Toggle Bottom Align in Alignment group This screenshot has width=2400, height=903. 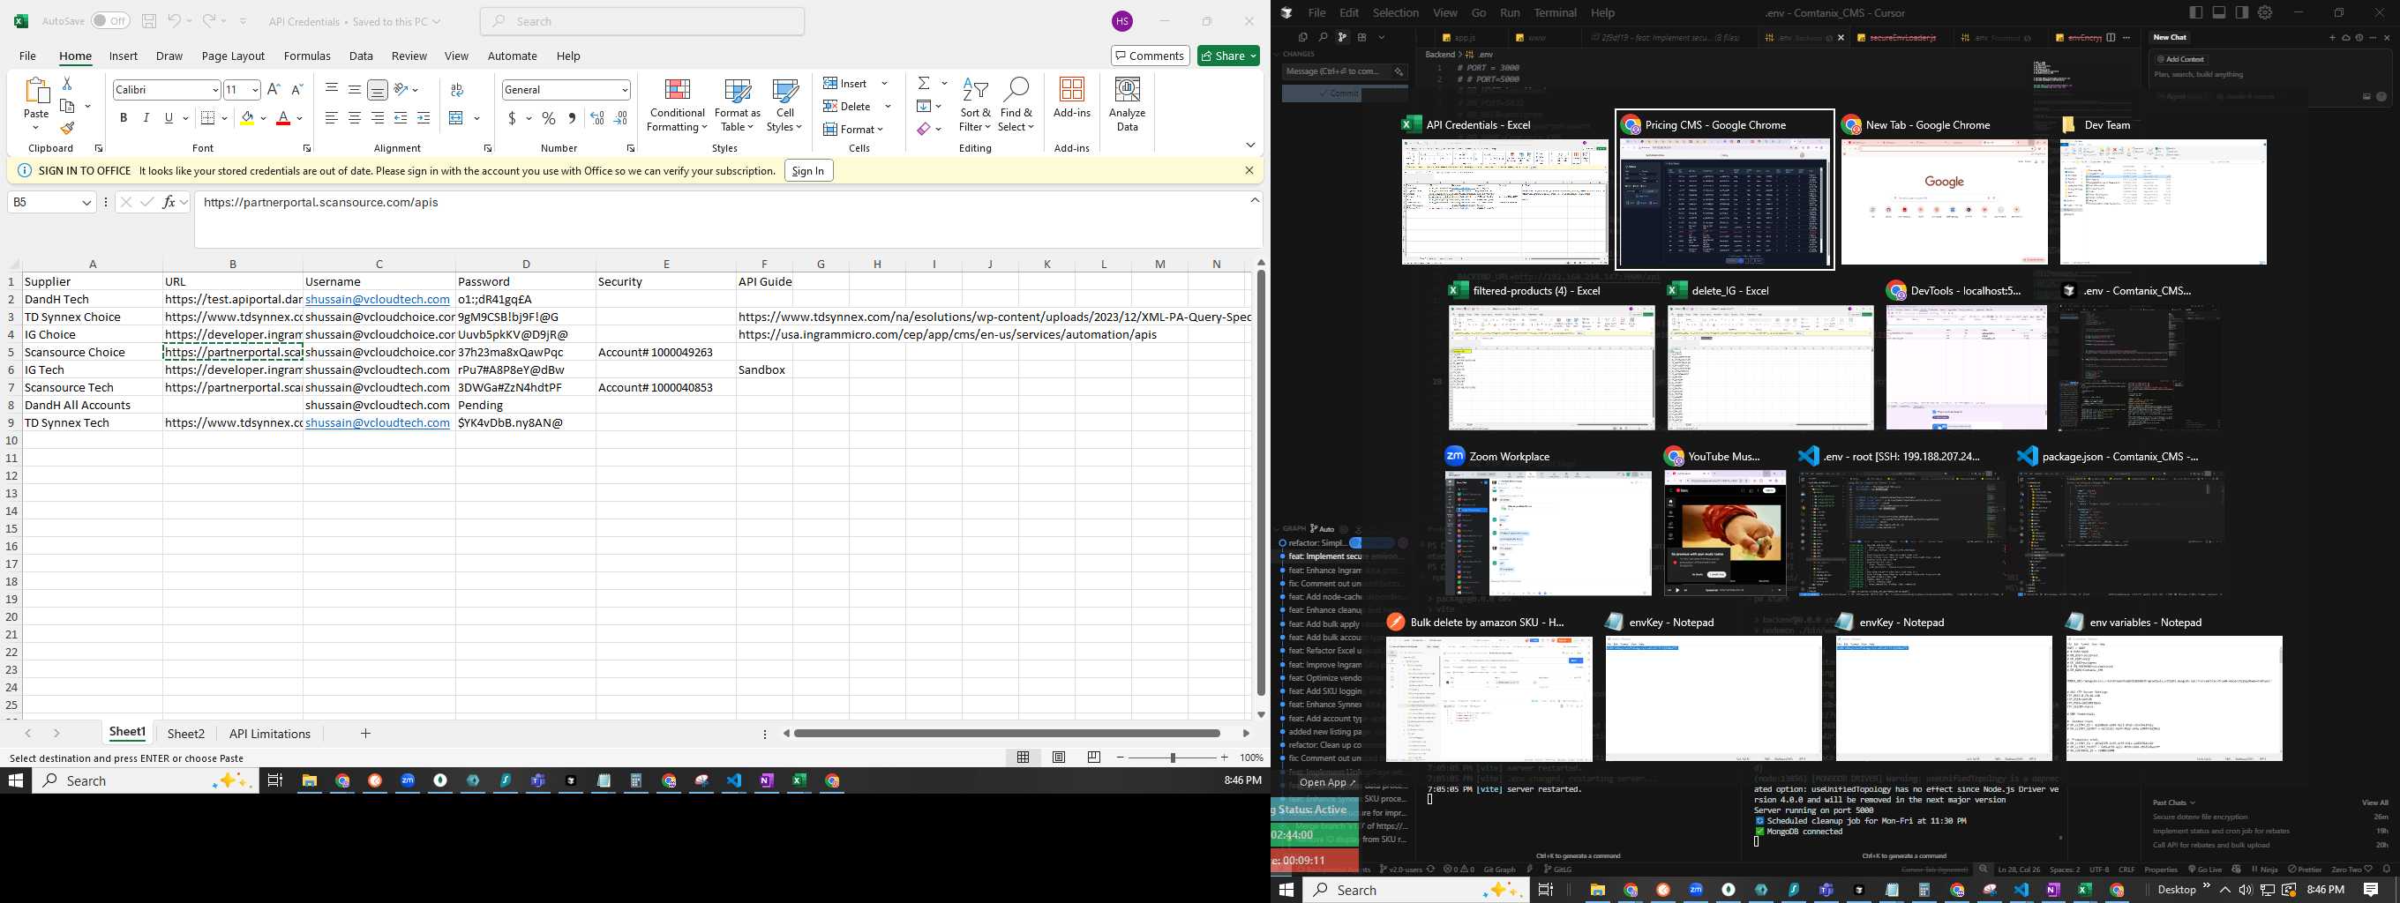[378, 89]
